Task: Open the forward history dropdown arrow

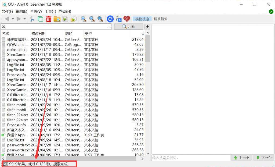Action: [24, 19]
